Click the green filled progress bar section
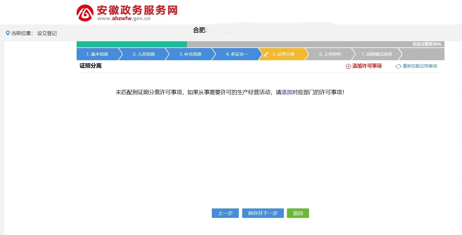462x235 pixels. (132, 44)
